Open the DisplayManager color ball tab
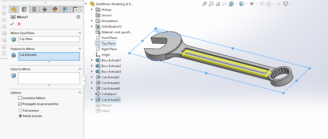This screenshot has height=139, width=328. 55,10
